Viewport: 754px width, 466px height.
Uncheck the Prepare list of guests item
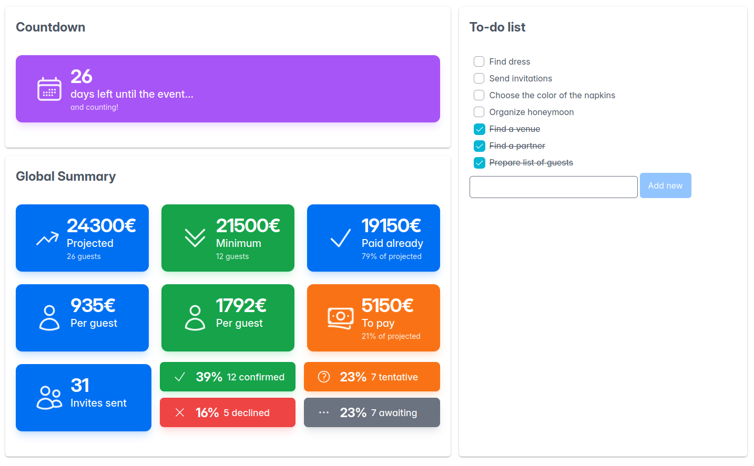[479, 162]
